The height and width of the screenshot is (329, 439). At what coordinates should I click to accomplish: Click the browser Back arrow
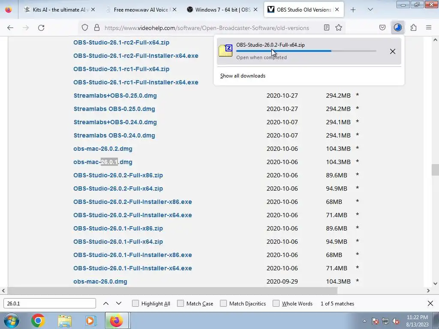tap(10, 28)
